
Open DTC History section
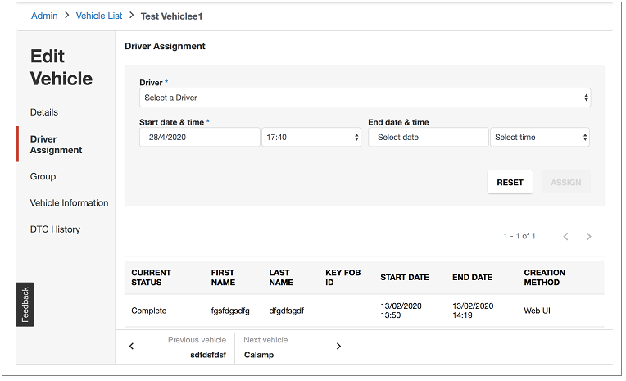pyautogui.click(x=55, y=229)
